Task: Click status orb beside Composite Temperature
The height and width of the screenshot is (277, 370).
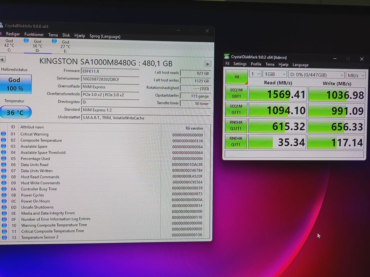Action: (x=3, y=140)
